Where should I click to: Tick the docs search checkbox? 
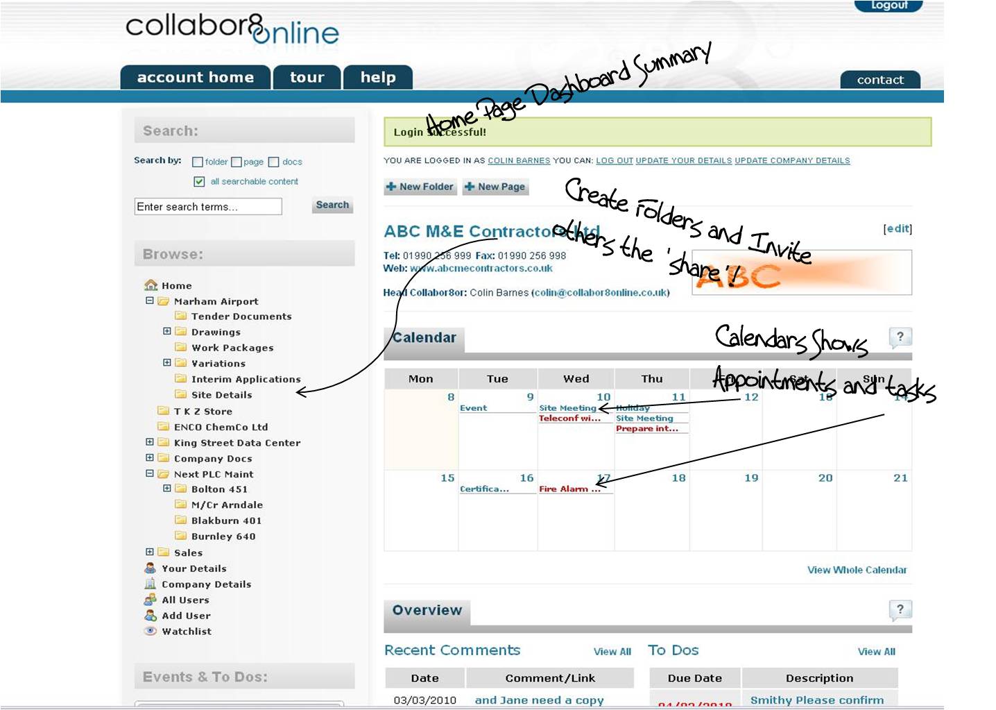pos(274,162)
